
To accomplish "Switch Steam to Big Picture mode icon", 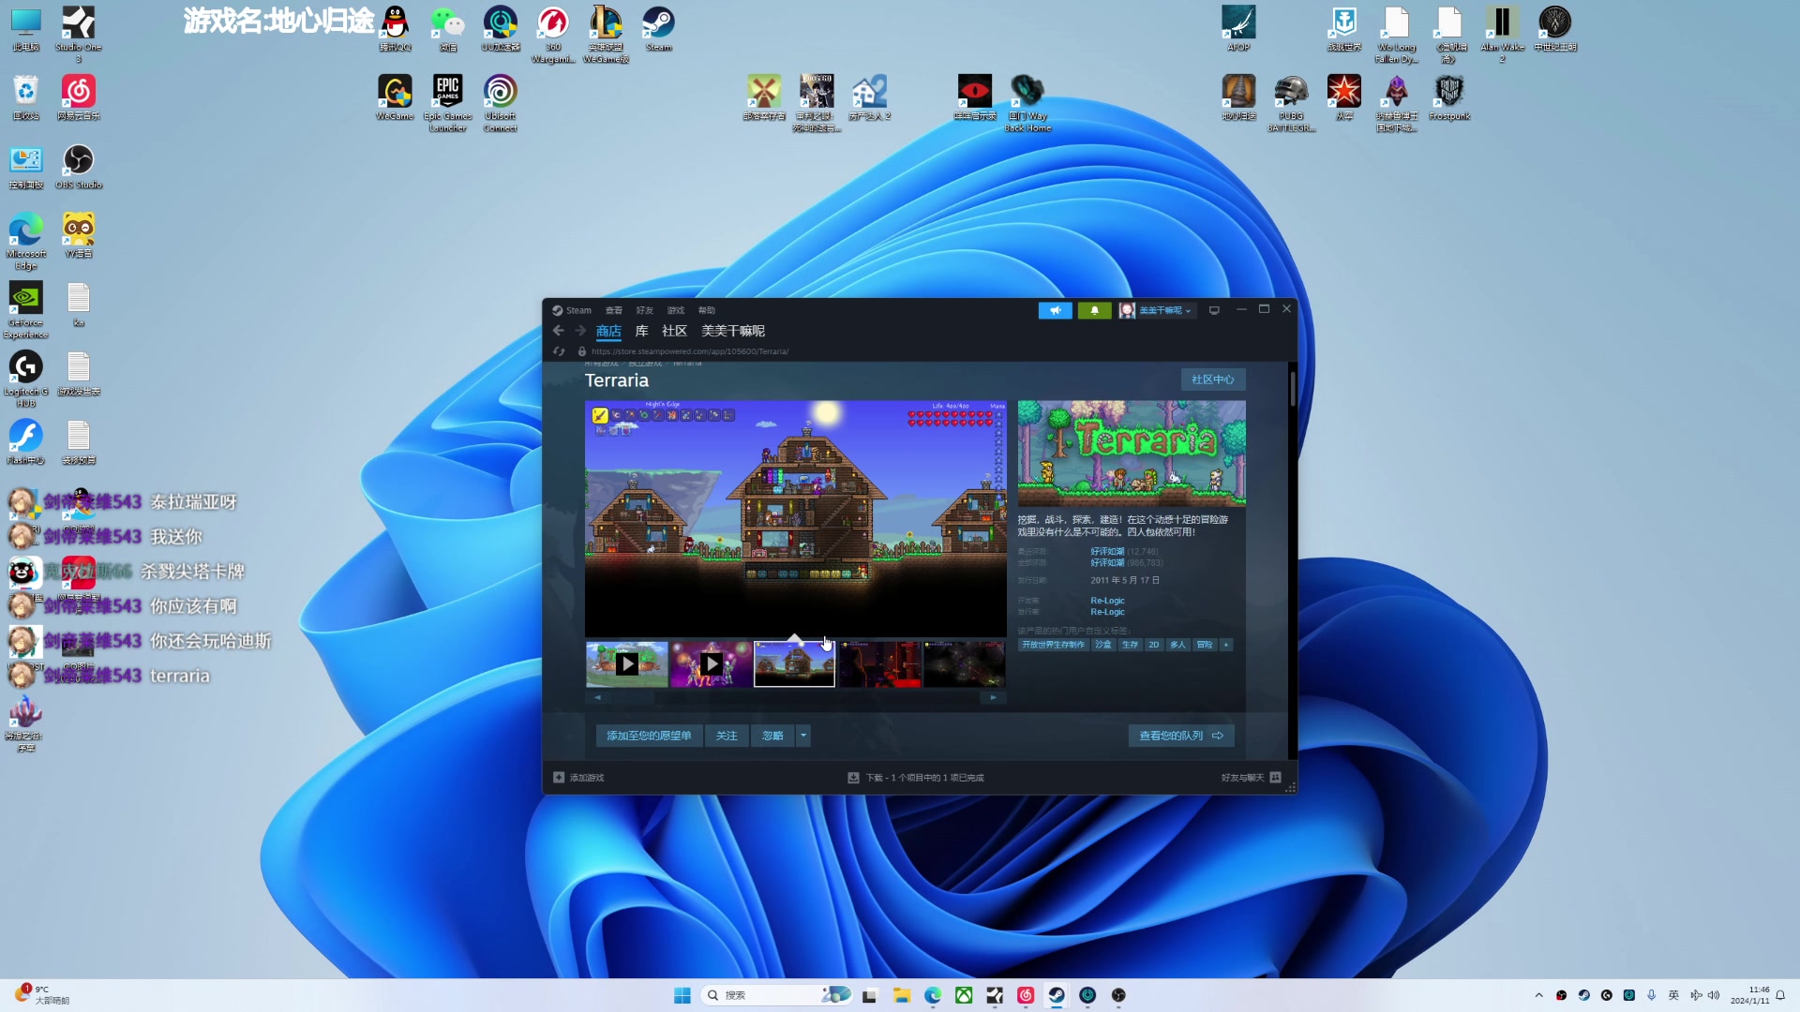I will coord(1214,310).
